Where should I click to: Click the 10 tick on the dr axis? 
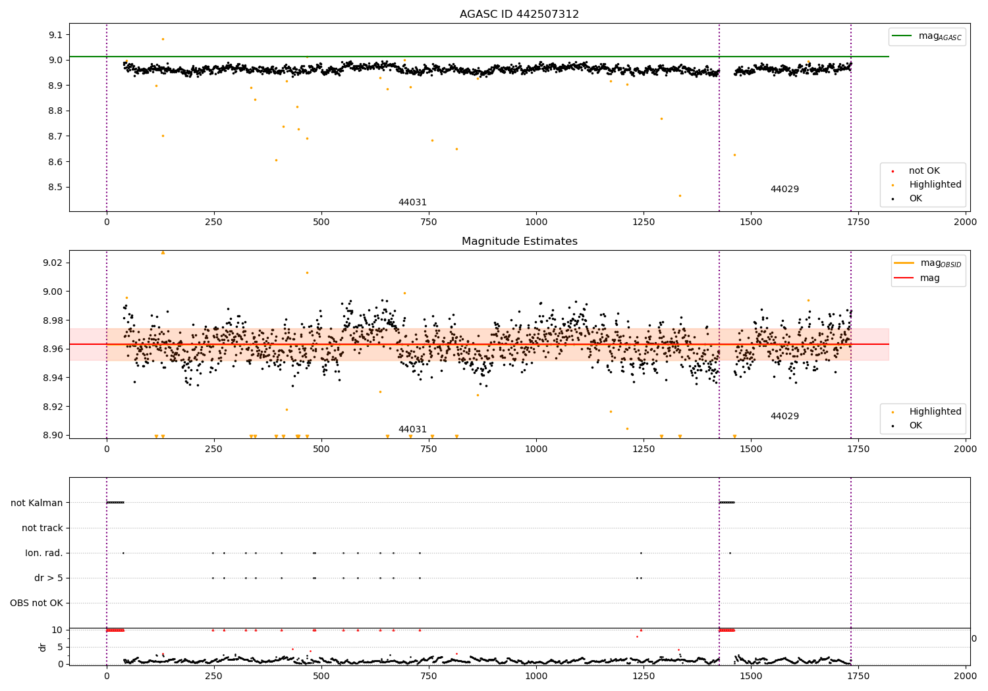(58, 630)
